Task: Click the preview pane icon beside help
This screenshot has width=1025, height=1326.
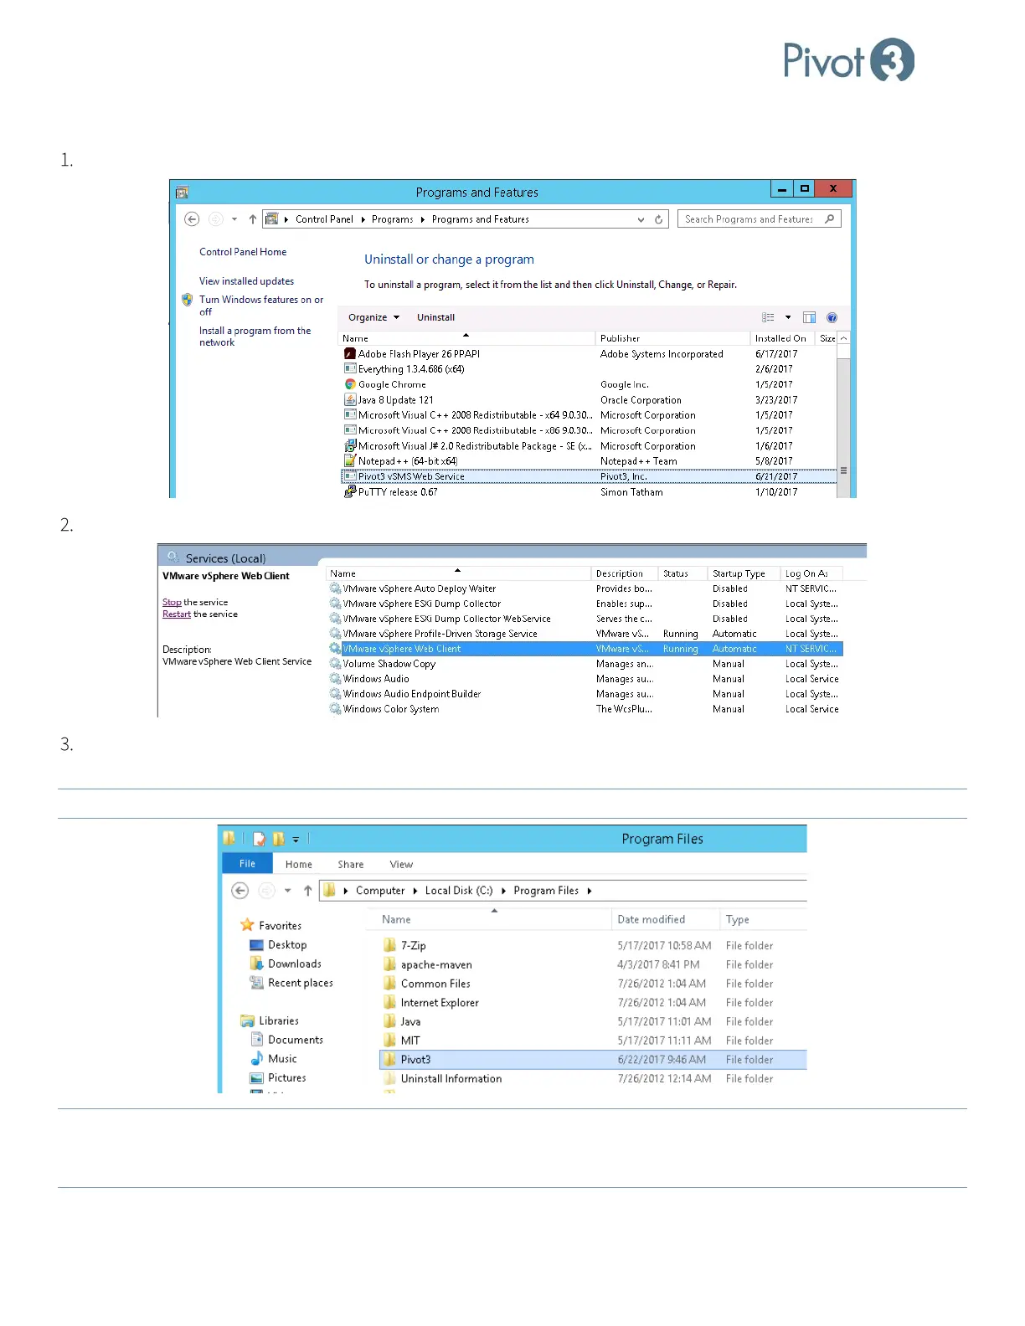Action: click(809, 317)
